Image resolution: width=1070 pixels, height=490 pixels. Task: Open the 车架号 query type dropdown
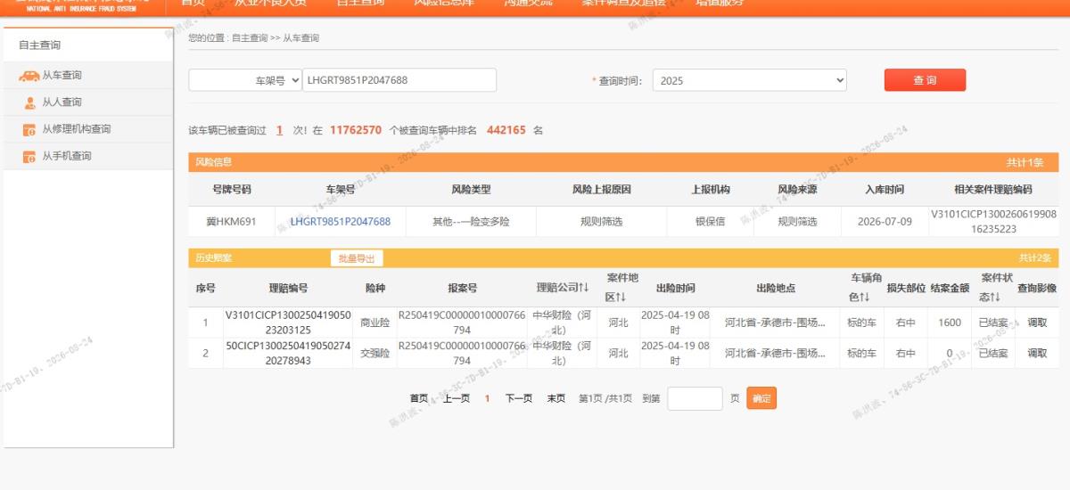point(243,80)
